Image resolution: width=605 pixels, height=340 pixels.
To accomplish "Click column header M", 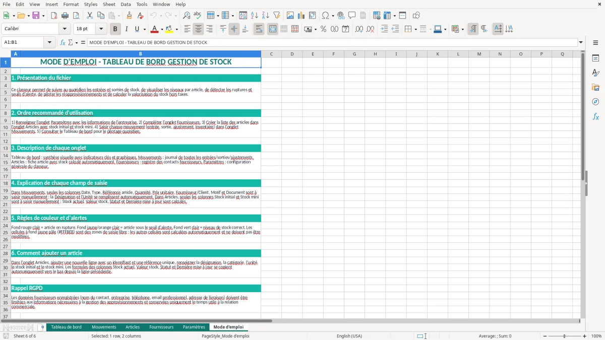I will coord(479,54).
